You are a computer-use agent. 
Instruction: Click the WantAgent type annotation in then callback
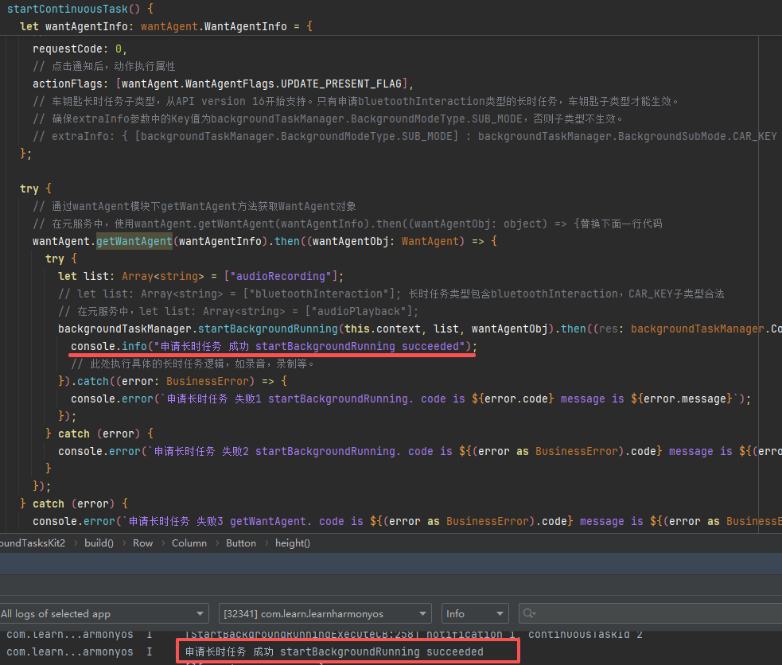click(x=430, y=241)
